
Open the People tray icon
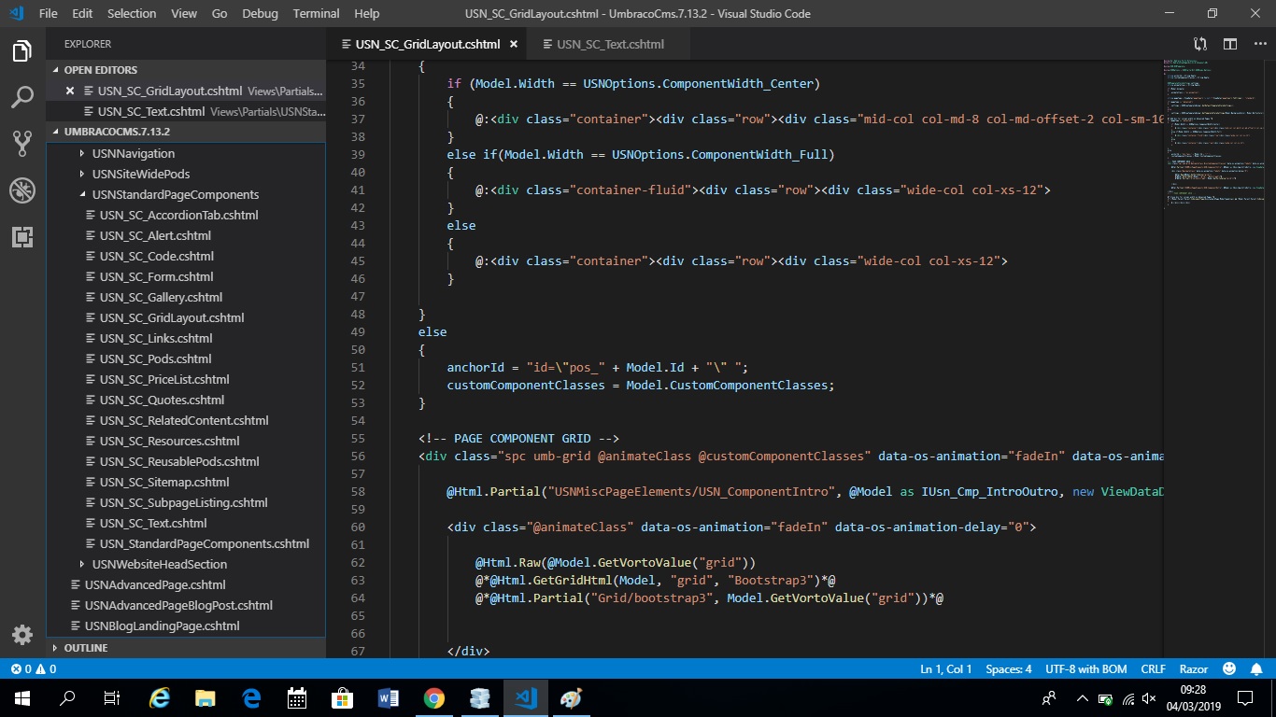pyautogui.click(x=1049, y=698)
